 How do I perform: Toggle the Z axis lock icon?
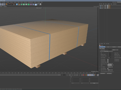[x=4, y=4]
